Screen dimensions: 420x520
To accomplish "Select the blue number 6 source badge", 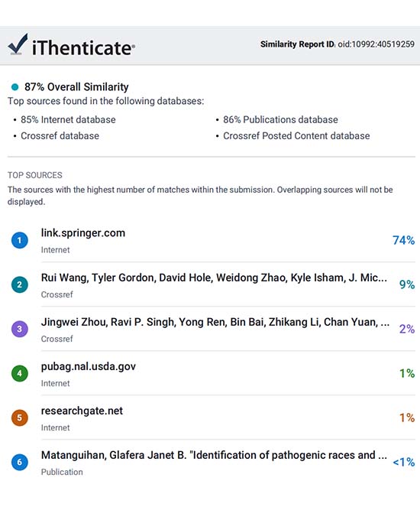I will (20, 462).
